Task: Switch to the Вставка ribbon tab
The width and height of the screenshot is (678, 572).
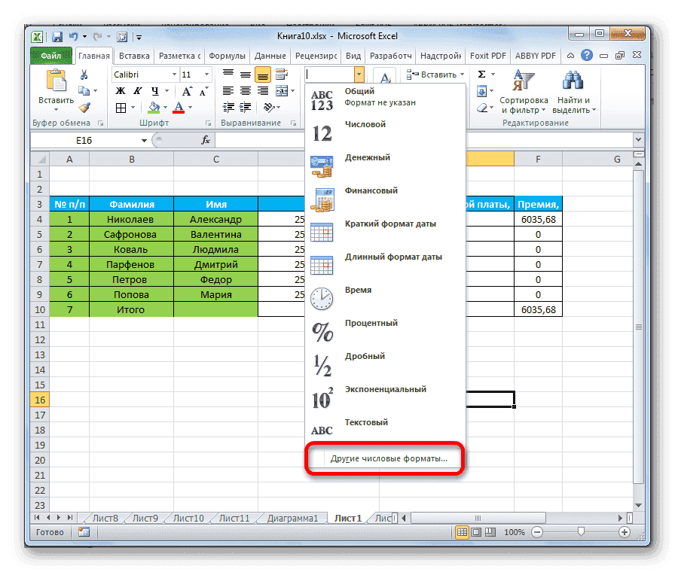Action: click(134, 55)
